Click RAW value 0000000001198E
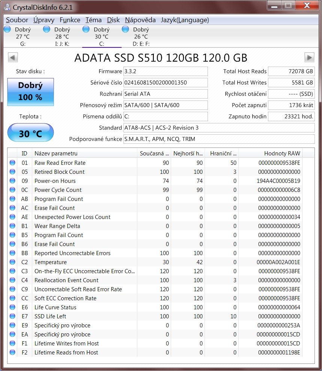The height and width of the screenshot is (371, 322). tap(279, 353)
